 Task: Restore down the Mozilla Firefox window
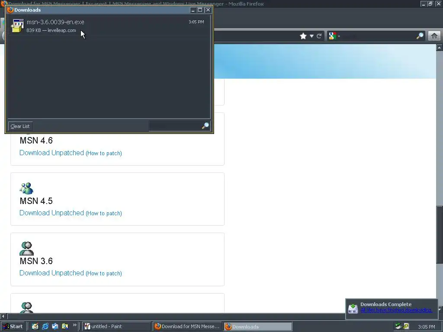(430, 4)
